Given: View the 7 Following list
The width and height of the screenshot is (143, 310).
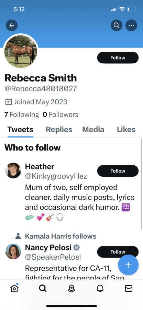Looking at the screenshot, I should pyautogui.click(x=22, y=114).
